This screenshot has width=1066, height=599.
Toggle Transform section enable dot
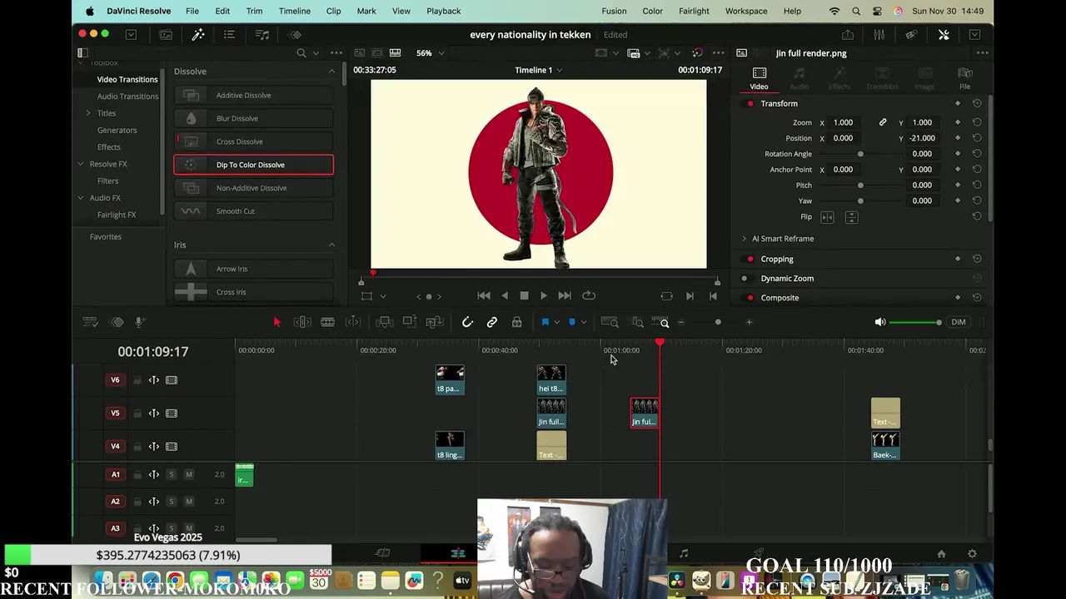pyautogui.click(x=750, y=104)
